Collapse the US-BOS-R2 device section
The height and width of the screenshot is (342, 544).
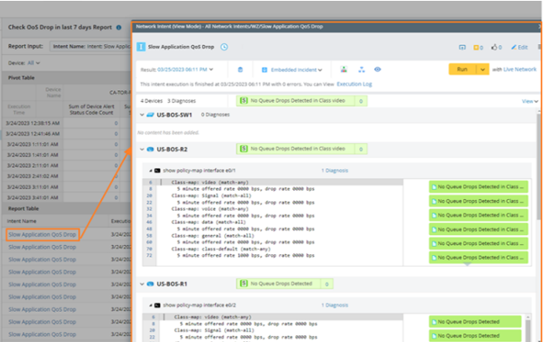[x=141, y=150]
